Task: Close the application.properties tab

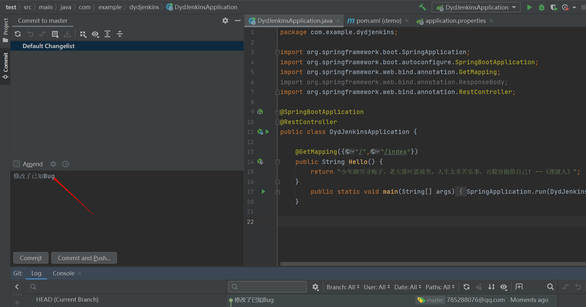Action: point(491,21)
